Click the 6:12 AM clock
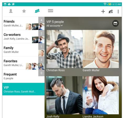123x118 pixels. (117, 4)
